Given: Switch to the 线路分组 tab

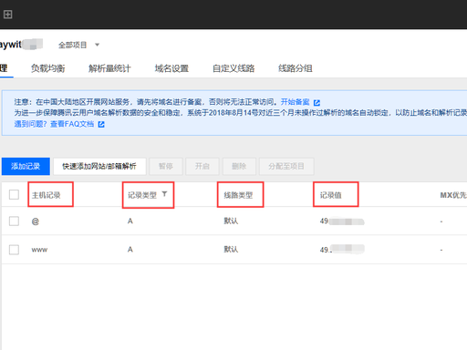Looking at the screenshot, I should tap(296, 68).
